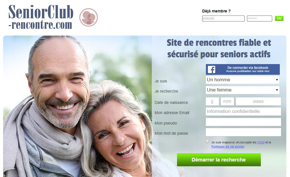
Task: Click the SeniorClub-rencontre.com logo text
Action: [41, 17]
